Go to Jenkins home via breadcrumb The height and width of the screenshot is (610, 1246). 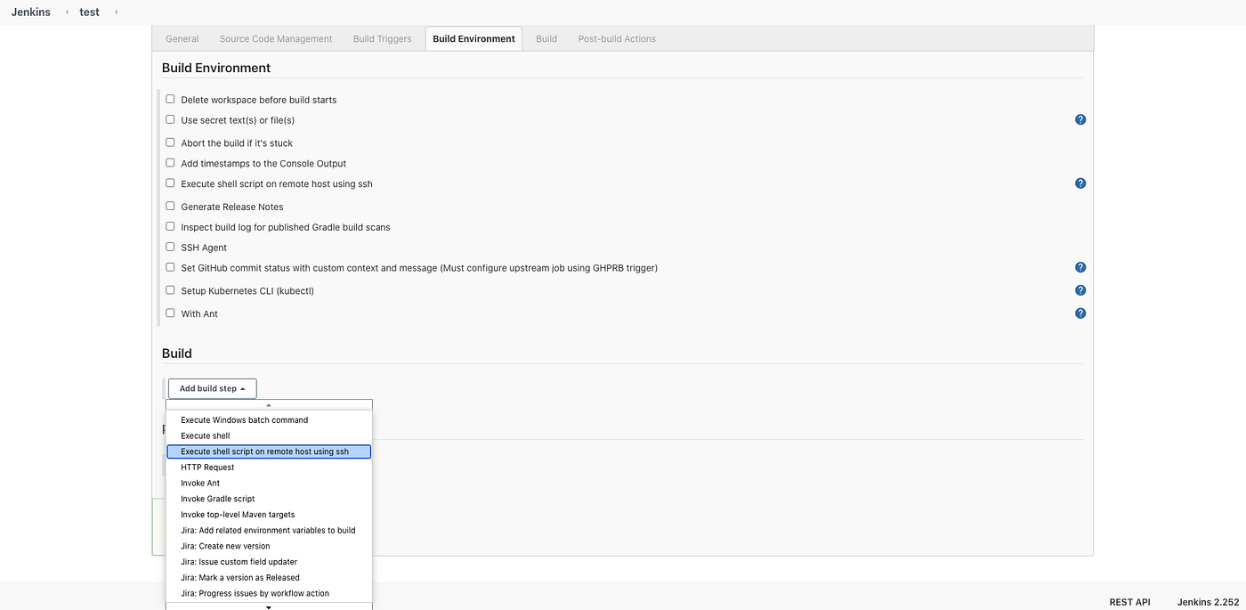[31, 12]
